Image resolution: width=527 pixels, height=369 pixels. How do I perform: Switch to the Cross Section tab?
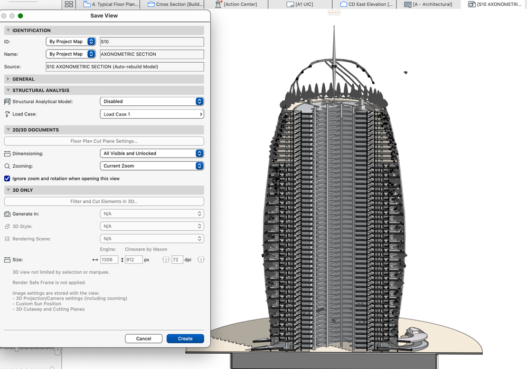pyautogui.click(x=176, y=4)
